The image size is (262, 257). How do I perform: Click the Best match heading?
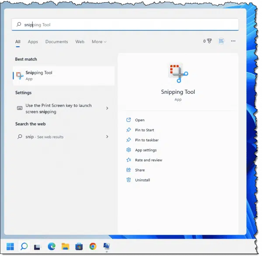(x=26, y=59)
